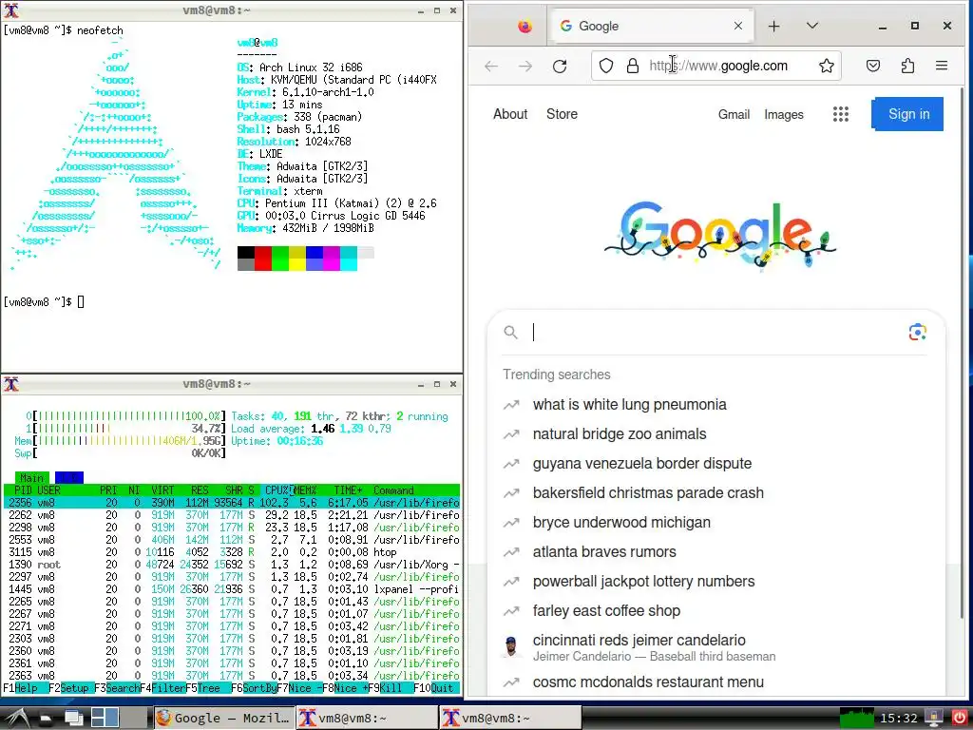The height and width of the screenshot is (730, 973).
Task: Select htop process row PID 1390 root
Action: click(x=232, y=565)
